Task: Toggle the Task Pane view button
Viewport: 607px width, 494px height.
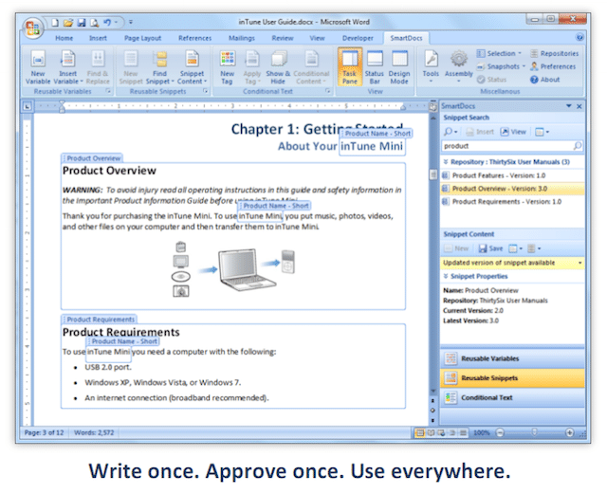Action: [x=350, y=66]
